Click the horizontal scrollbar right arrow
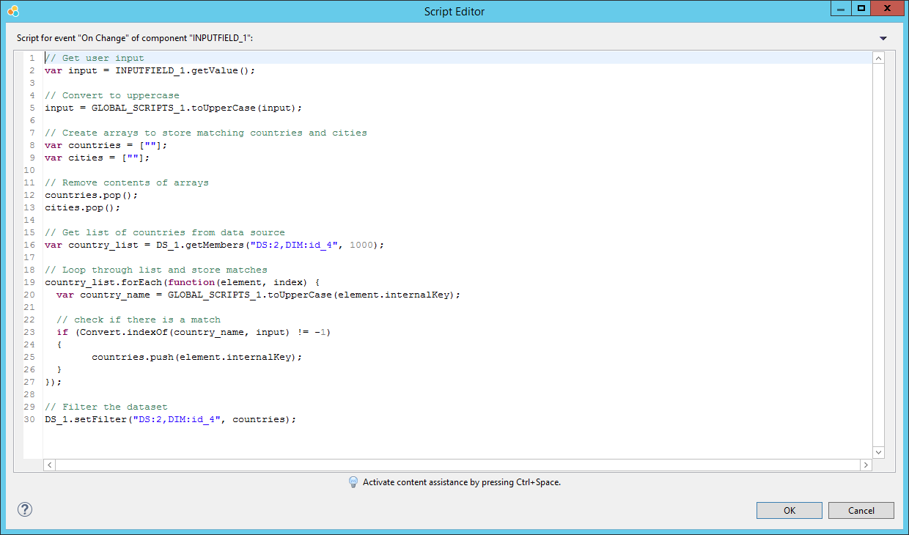Image resolution: width=909 pixels, height=535 pixels. 866,465
